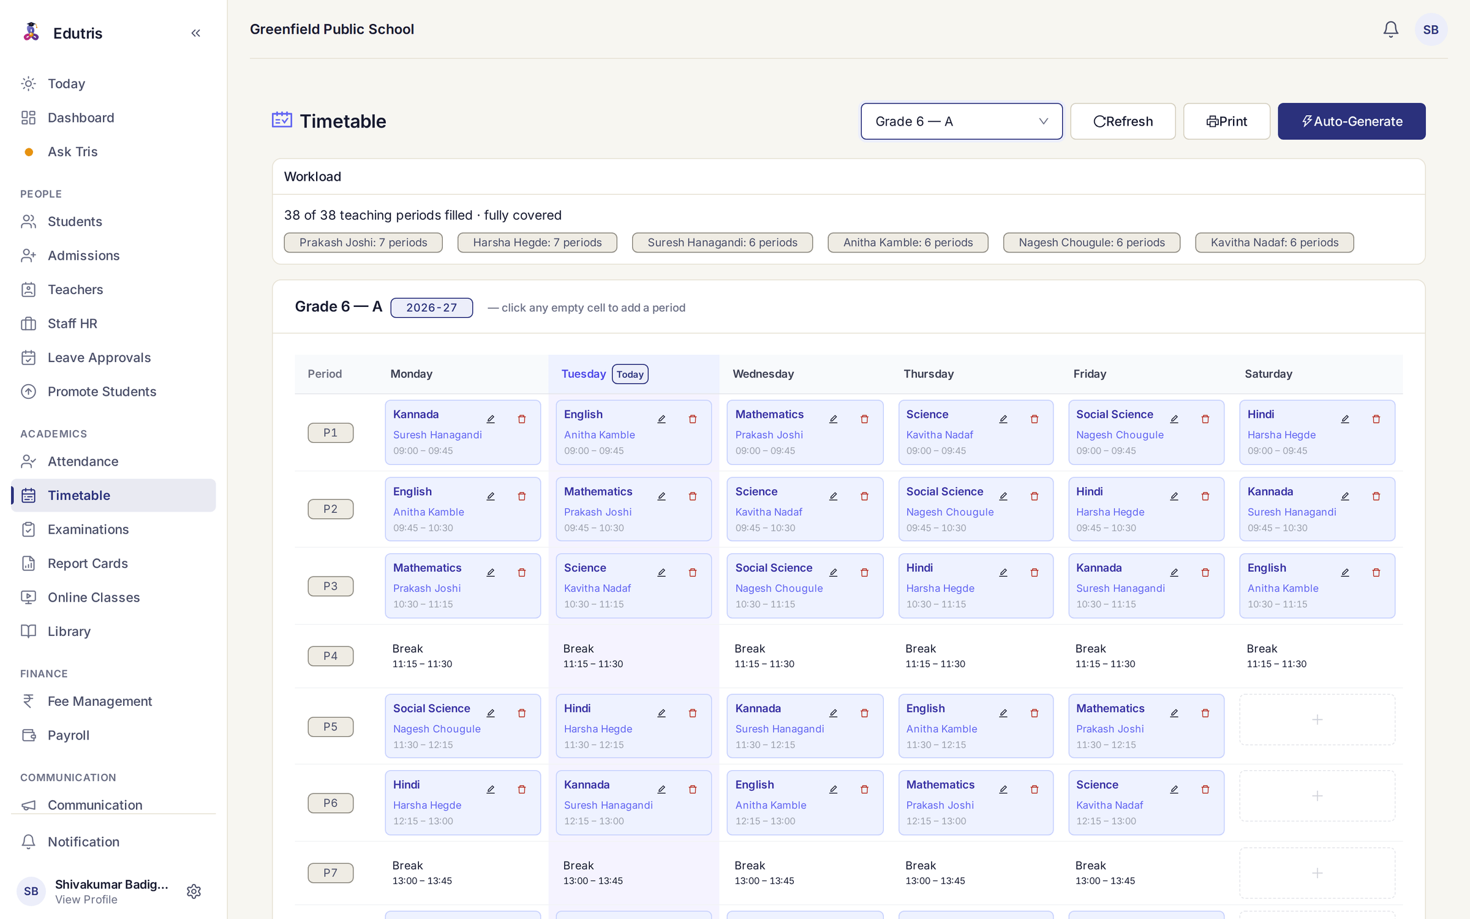Delete Wednesday P1 Mathematics period
The width and height of the screenshot is (1470, 919).
click(864, 420)
